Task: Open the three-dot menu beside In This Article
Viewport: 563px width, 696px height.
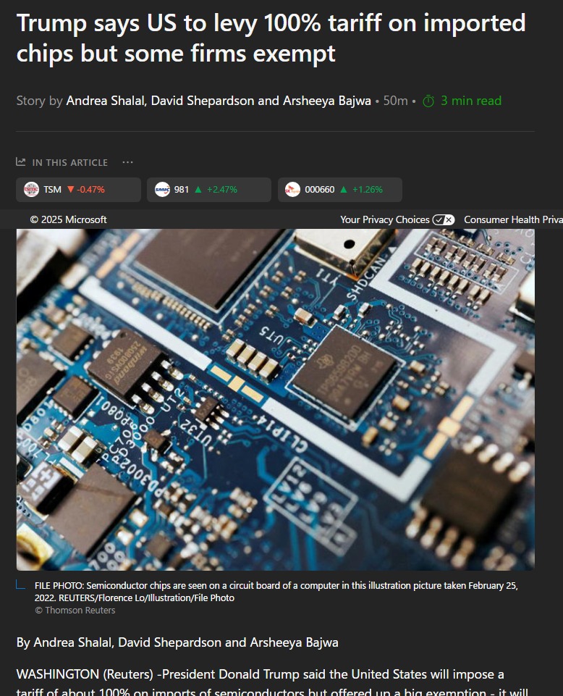Action: tap(128, 162)
